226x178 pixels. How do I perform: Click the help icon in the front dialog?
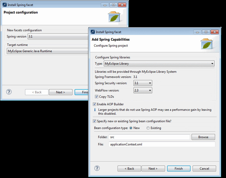point(97,168)
